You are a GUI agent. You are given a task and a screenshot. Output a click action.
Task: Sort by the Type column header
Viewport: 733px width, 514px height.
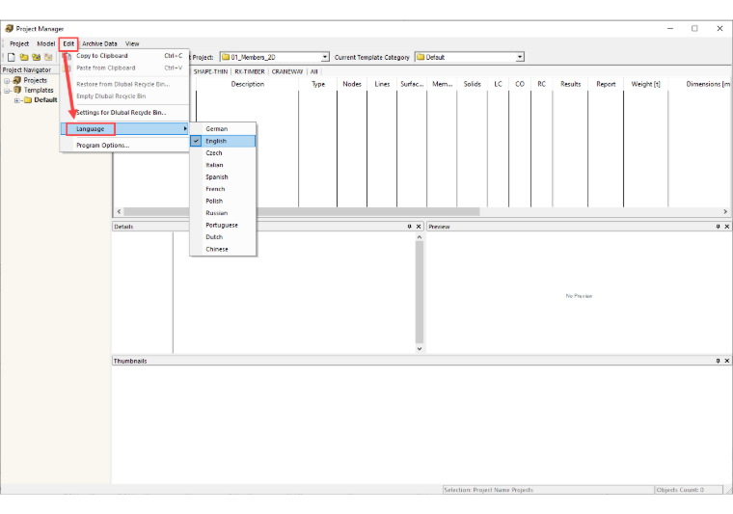click(x=318, y=84)
